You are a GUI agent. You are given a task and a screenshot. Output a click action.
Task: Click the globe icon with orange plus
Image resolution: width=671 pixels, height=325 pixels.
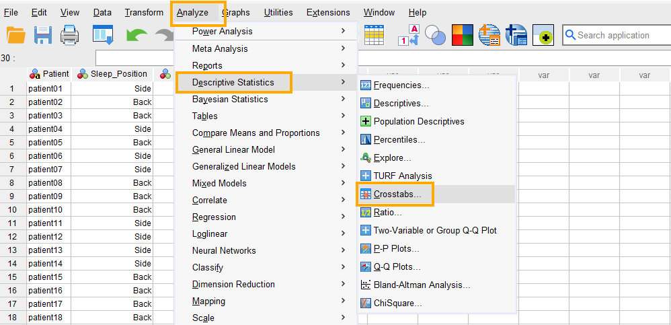coord(489,35)
